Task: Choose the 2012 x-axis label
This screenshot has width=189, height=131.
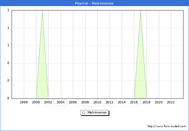Action: pos(109,102)
